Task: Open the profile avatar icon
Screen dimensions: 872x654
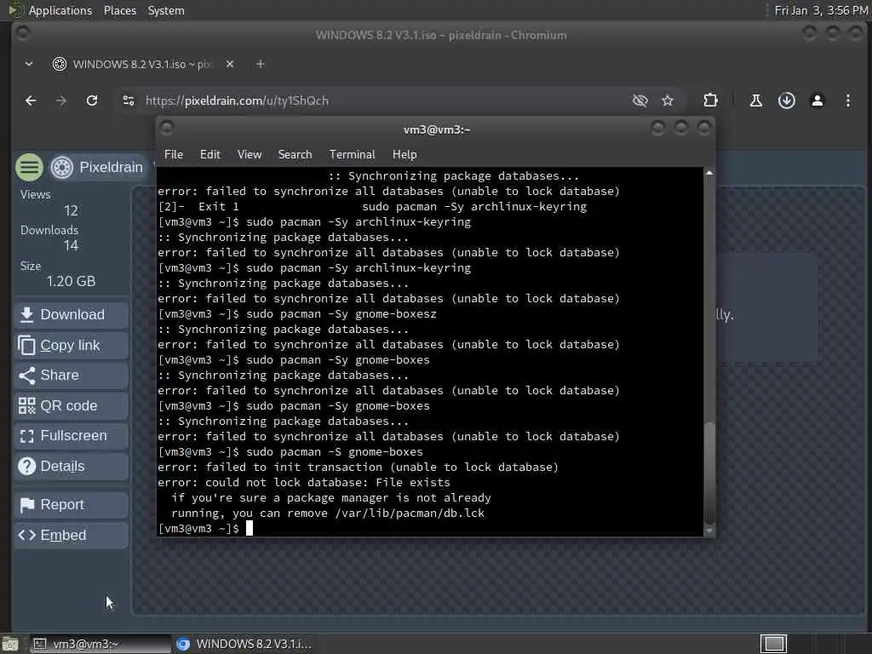Action: 817,100
